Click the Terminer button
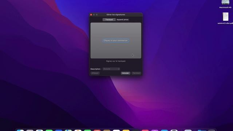This screenshot has height=131, width=233. (x=136, y=73)
